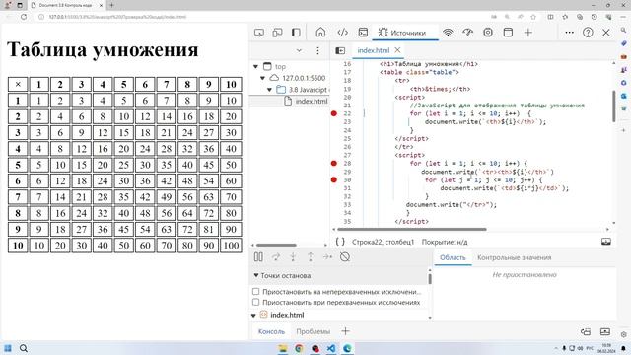Open the Elements tool icon

click(342, 33)
